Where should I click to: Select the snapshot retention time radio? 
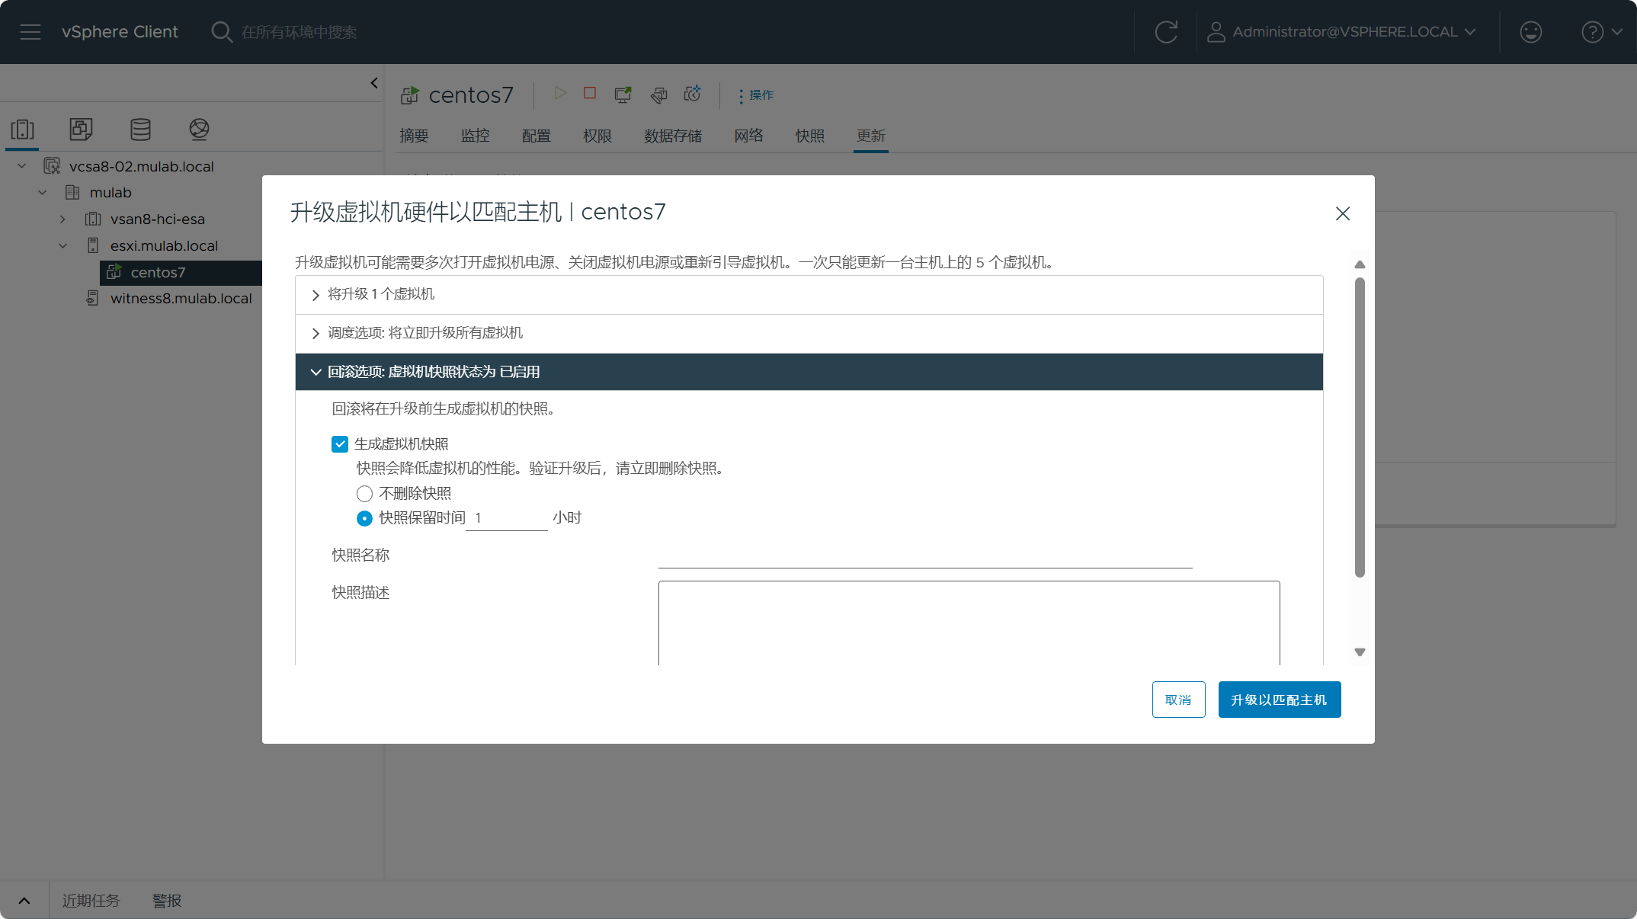tap(364, 518)
